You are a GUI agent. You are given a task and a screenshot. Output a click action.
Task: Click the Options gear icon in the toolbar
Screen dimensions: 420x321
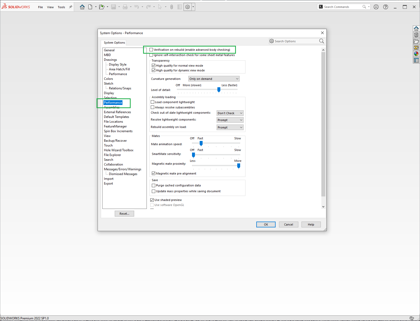[188, 7]
